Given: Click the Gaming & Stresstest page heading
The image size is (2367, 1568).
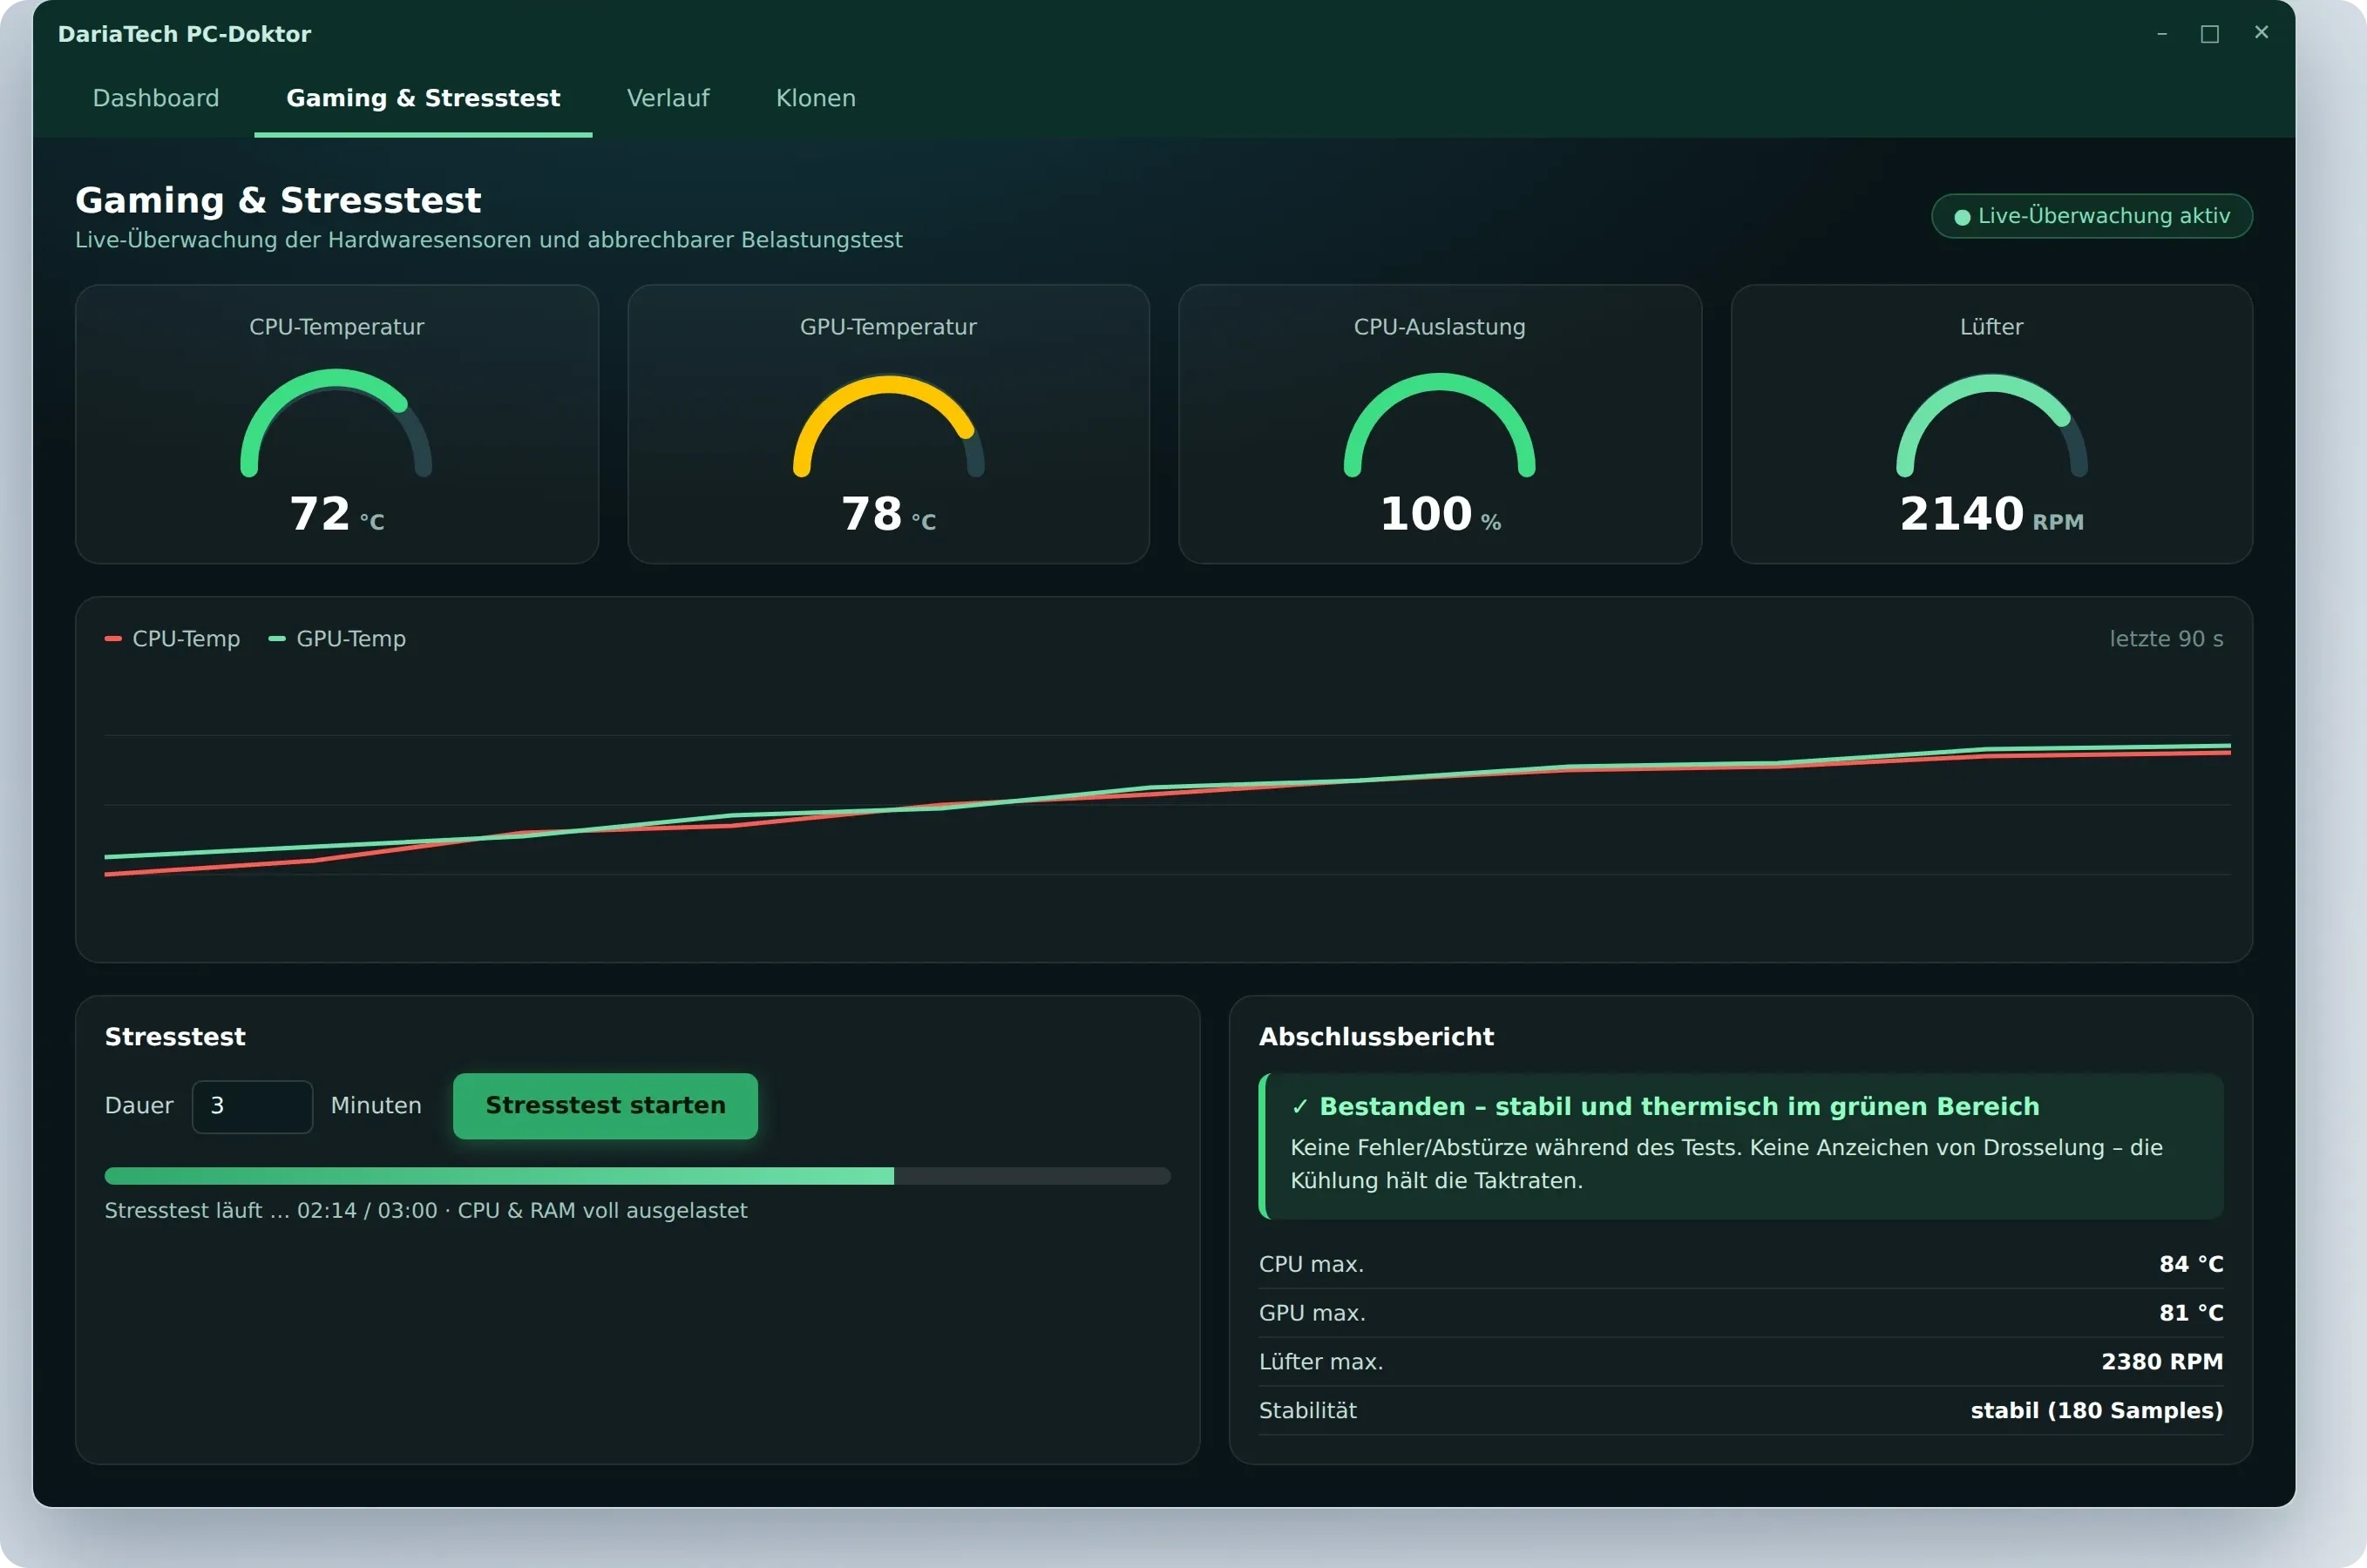Looking at the screenshot, I should pyautogui.click(x=278, y=200).
